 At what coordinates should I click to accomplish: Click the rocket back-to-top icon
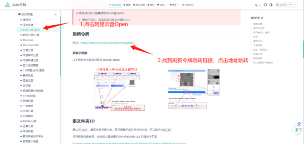297,131
